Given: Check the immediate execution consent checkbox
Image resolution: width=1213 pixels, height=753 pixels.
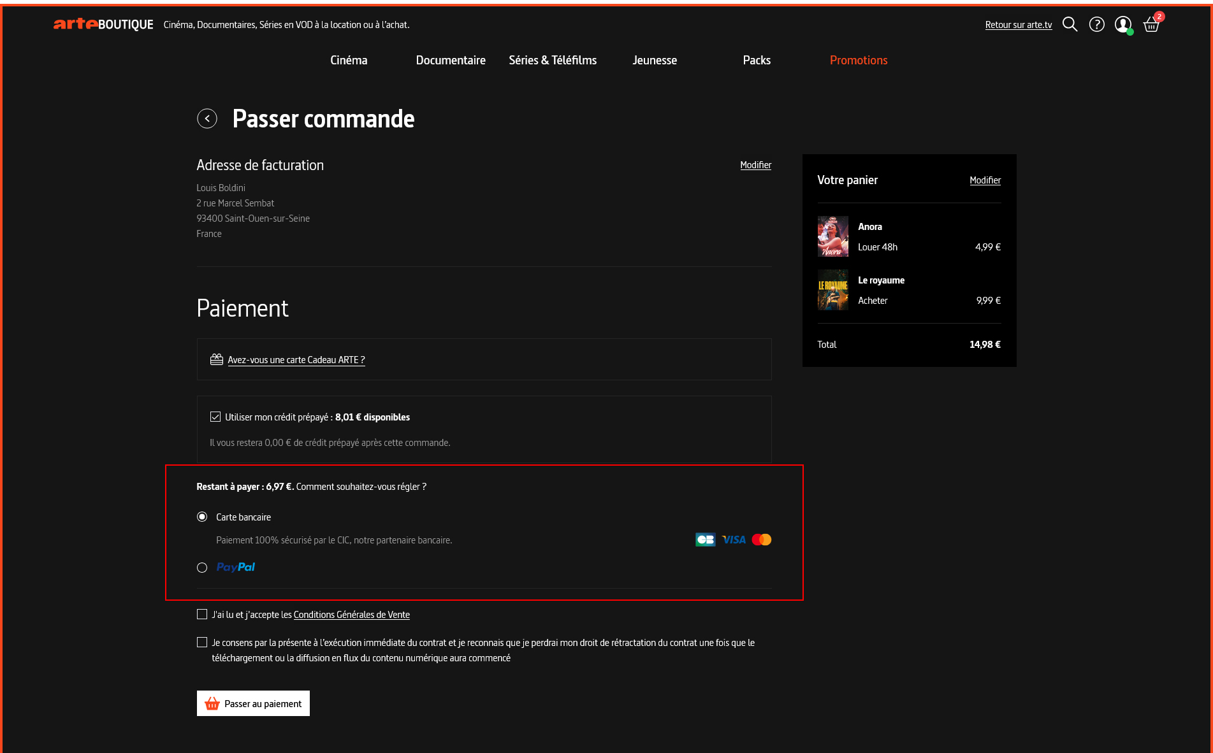Looking at the screenshot, I should pos(202,642).
